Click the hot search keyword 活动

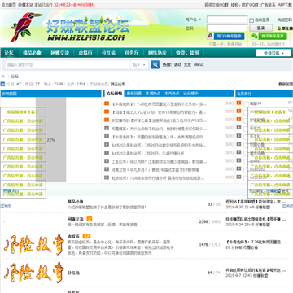(177, 65)
